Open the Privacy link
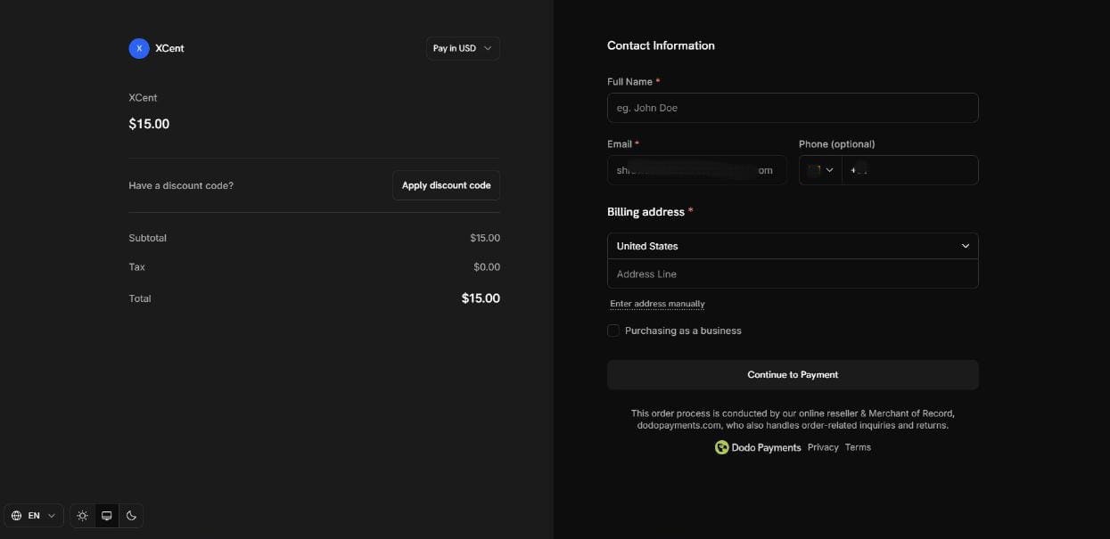Image resolution: width=1110 pixels, height=539 pixels. point(822,446)
